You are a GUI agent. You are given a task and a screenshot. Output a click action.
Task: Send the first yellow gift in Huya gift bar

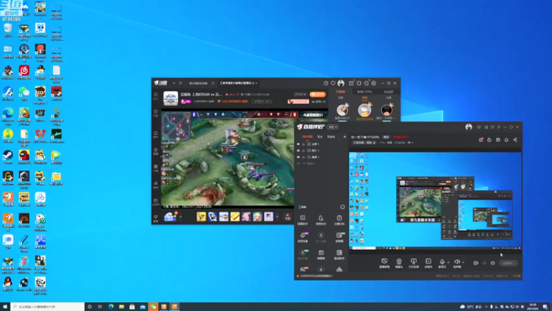201,216
